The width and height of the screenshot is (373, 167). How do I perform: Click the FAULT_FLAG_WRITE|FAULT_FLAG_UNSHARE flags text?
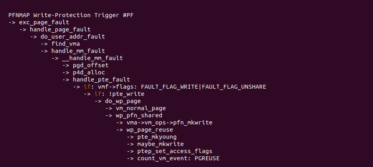coord(203,87)
